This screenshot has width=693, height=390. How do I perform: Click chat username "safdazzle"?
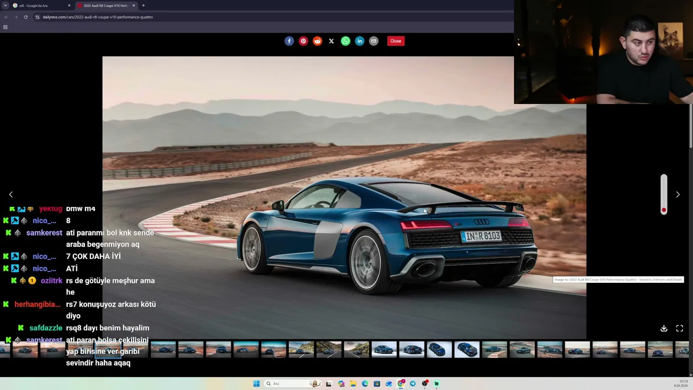pos(46,328)
